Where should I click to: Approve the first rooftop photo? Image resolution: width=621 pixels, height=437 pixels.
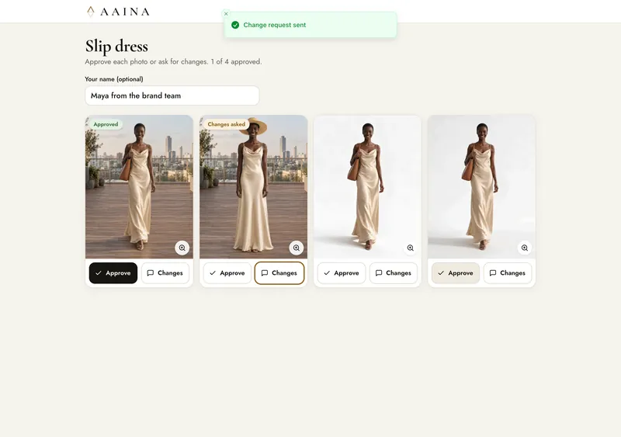pos(113,273)
